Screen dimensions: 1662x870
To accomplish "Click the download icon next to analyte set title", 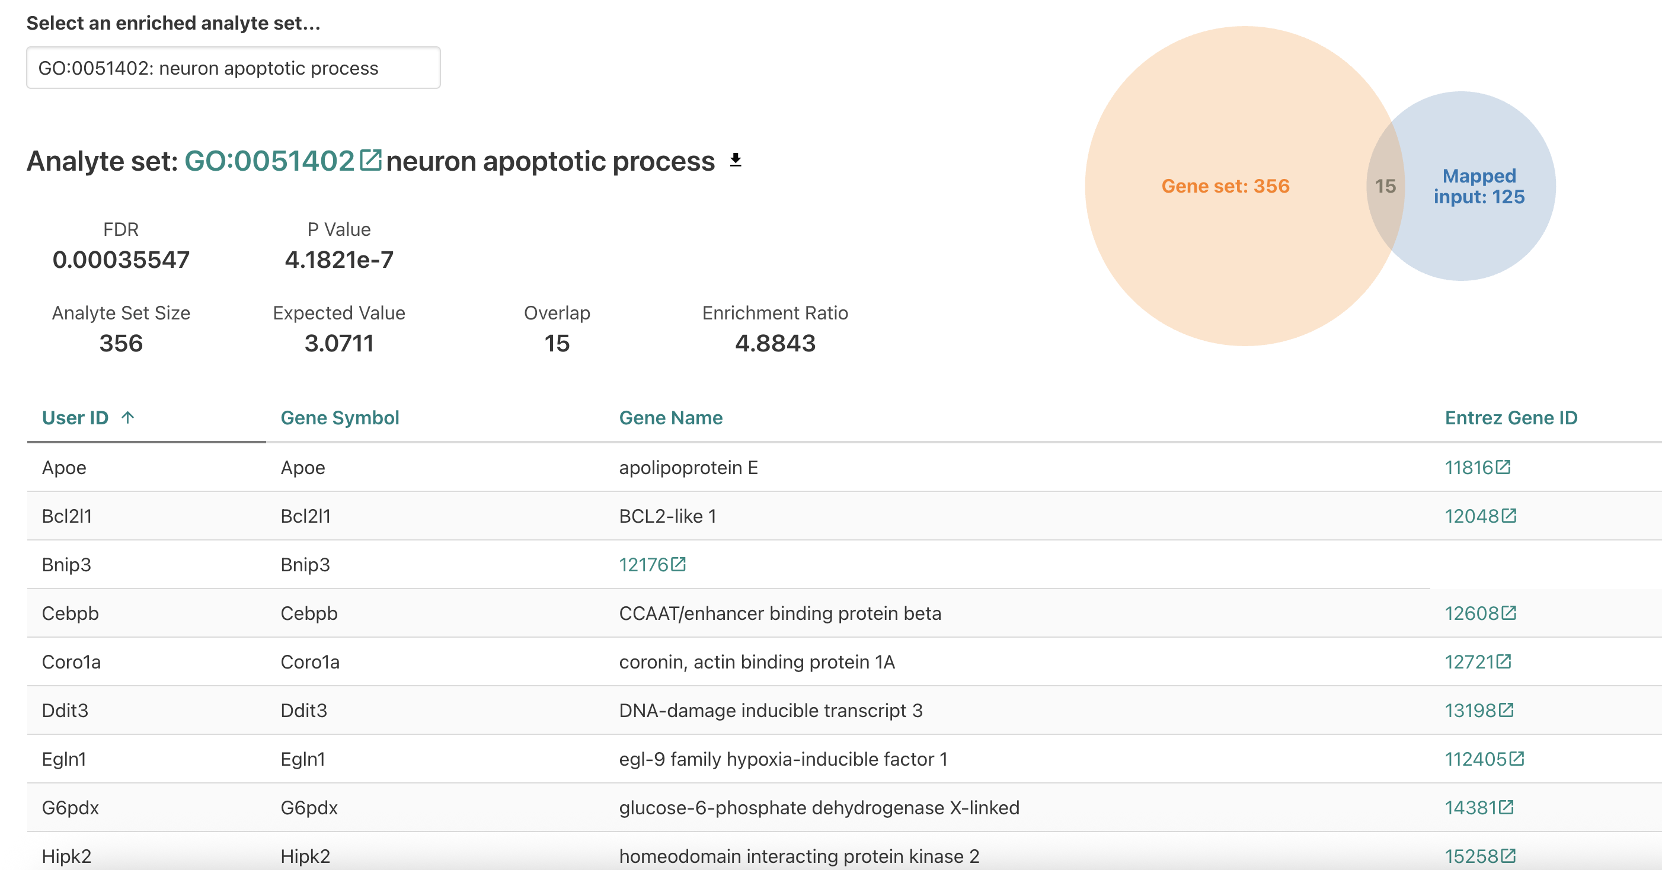I will [736, 160].
